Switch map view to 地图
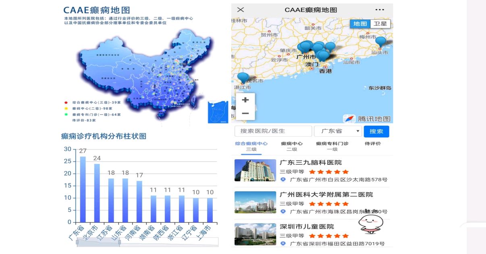Viewport: 486px width, 254px height. pos(360,24)
